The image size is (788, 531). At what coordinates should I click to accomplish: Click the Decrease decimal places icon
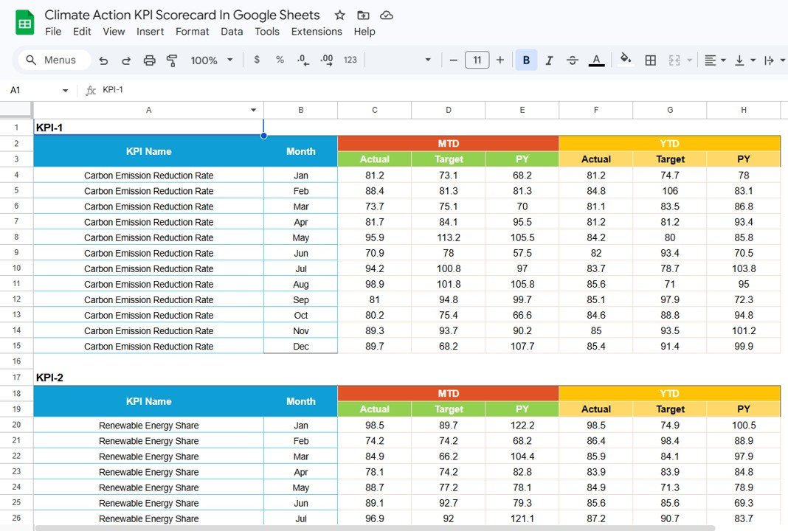(303, 60)
